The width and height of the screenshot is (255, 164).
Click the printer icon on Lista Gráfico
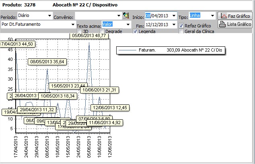pyautogui.click(x=222, y=24)
